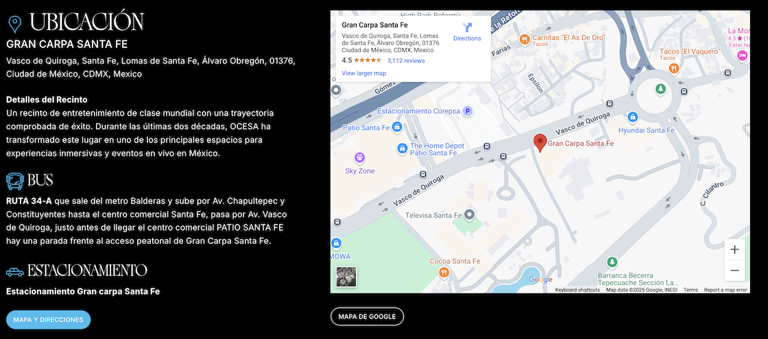Zoom out the map with minus button

(x=734, y=271)
